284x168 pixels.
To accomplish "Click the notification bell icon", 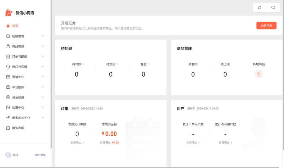I will pos(260,7).
